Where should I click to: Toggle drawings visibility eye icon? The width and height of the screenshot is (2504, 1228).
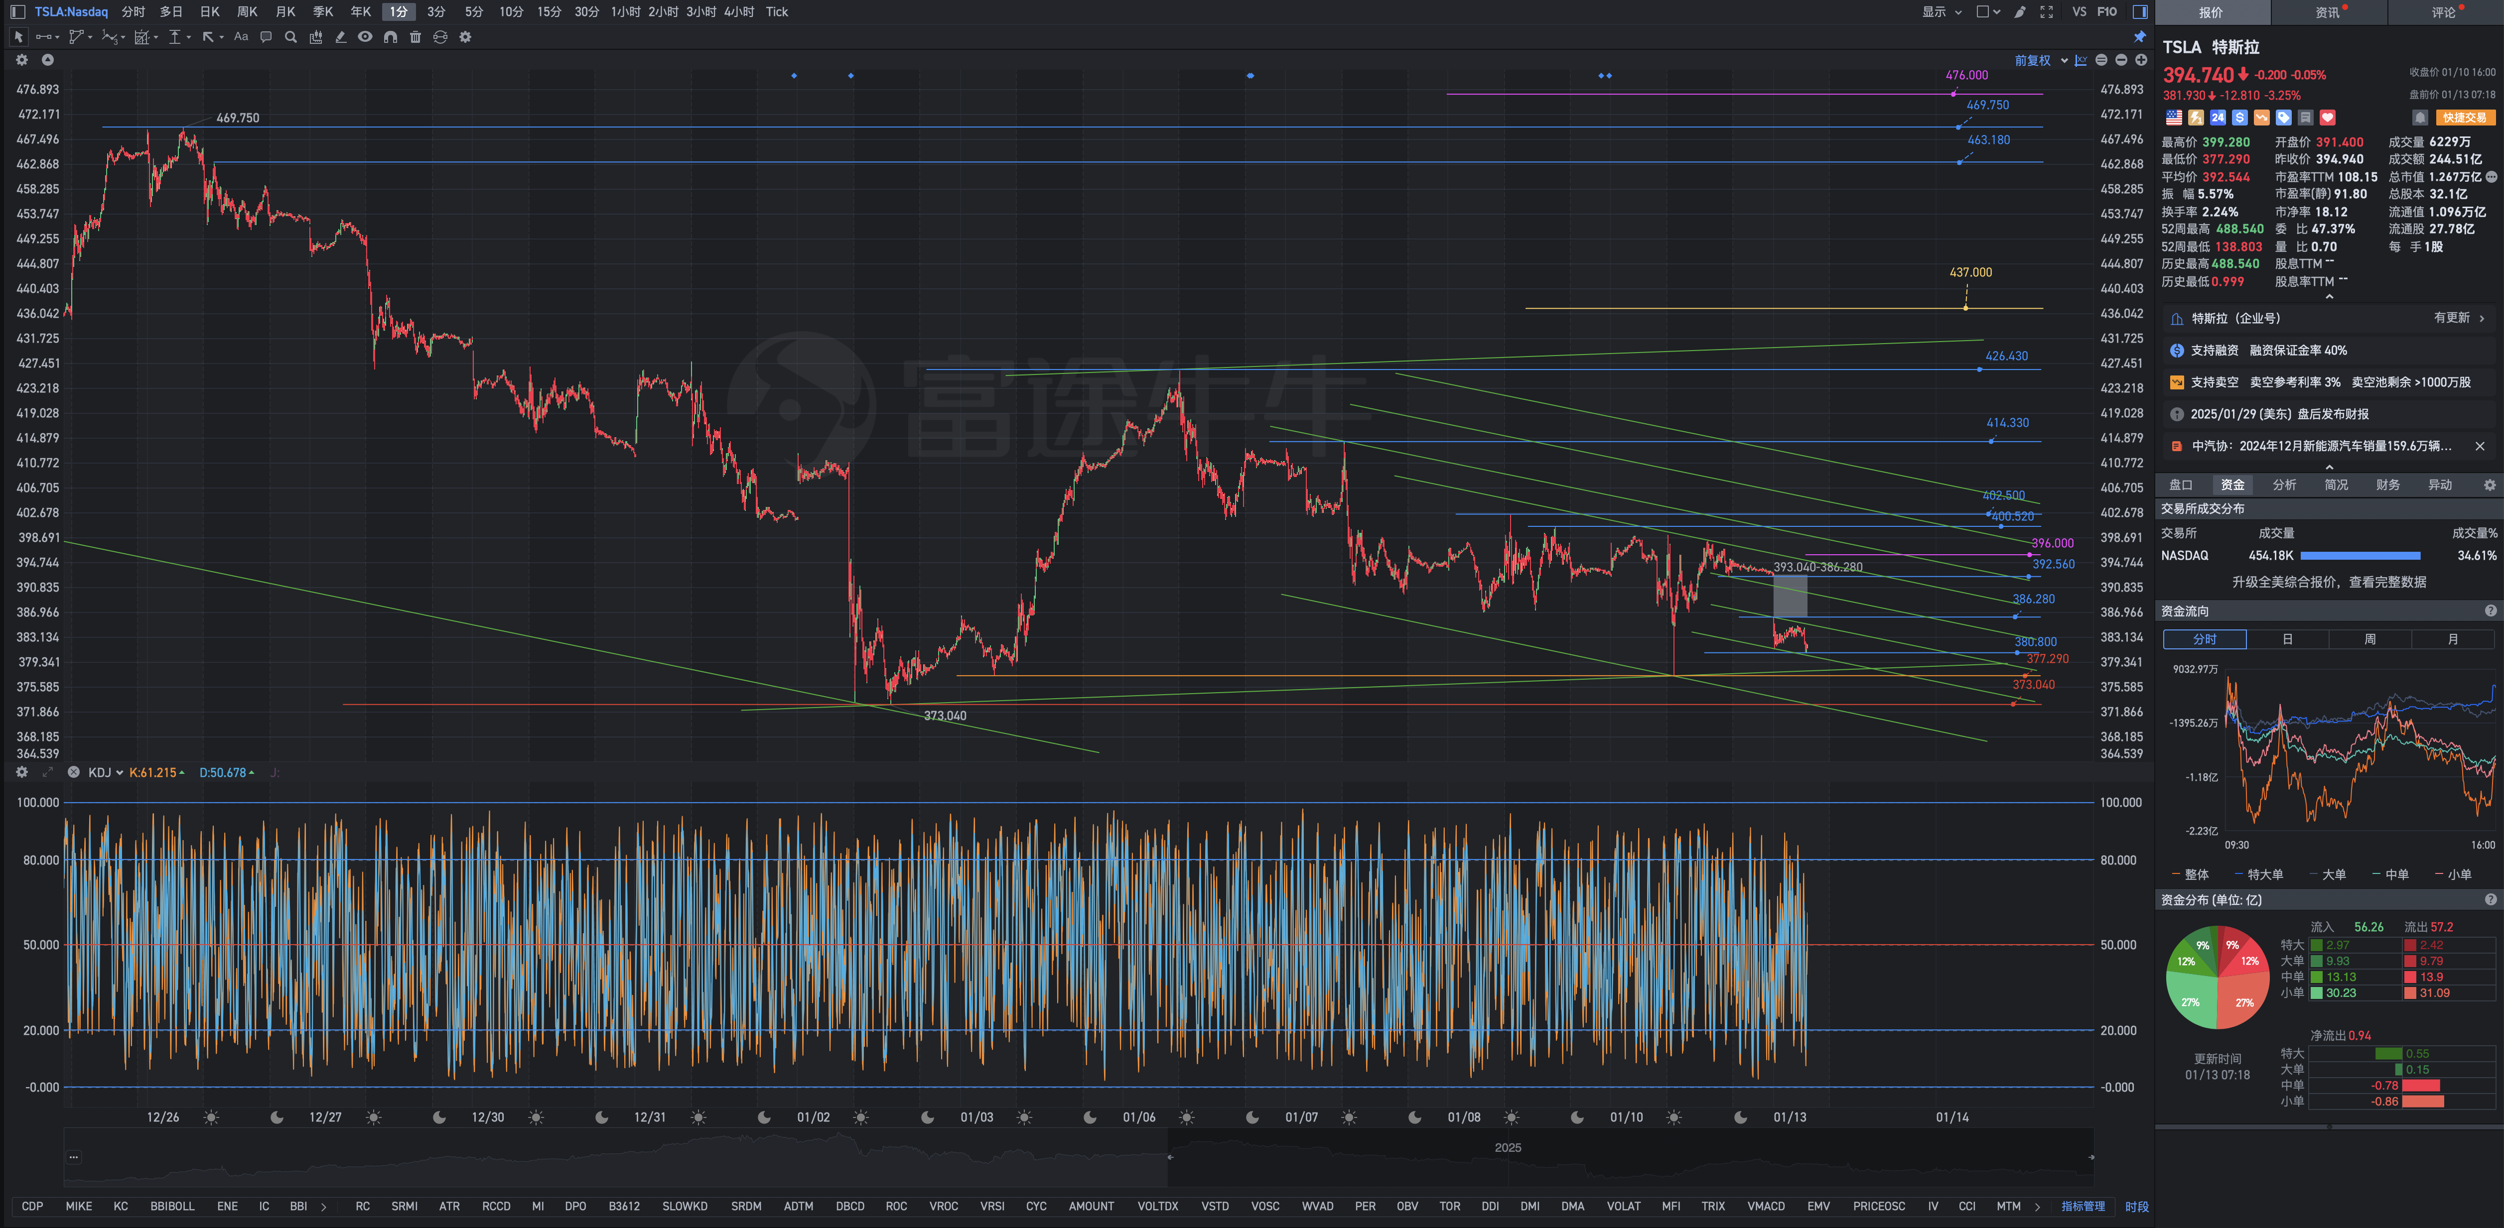tap(365, 37)
